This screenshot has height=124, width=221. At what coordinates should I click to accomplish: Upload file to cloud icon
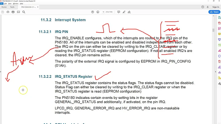pos(8,12)
